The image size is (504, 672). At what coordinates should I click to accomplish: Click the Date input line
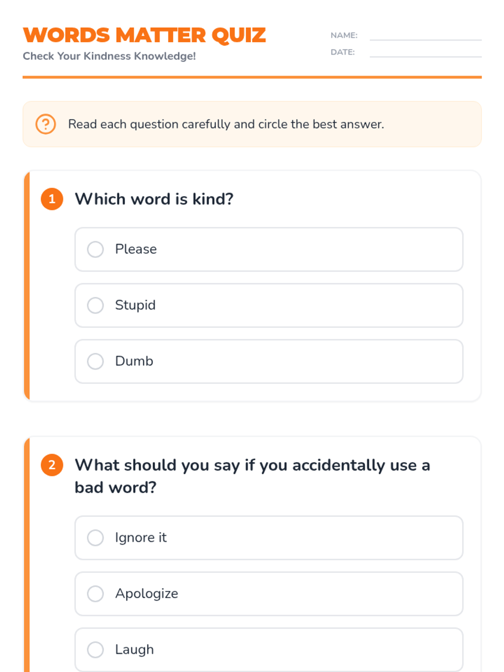point(425,53)
